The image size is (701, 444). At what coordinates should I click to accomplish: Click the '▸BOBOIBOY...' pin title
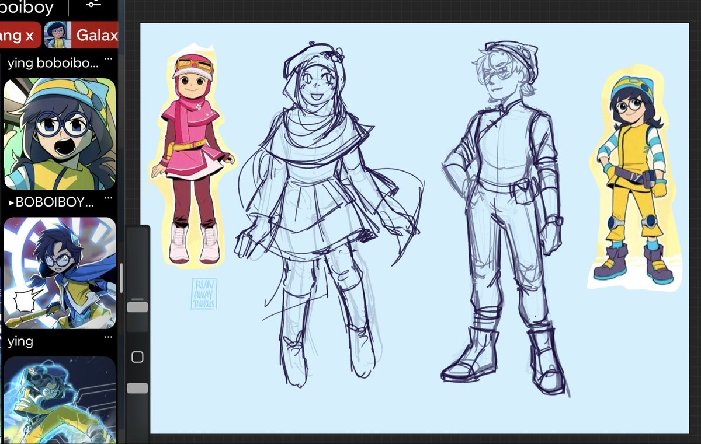(x=51, y=202)
